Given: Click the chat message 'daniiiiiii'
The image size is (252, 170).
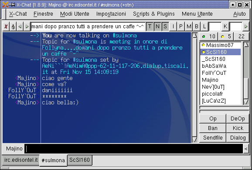Looking at the screenshot, I should (57, 90).
